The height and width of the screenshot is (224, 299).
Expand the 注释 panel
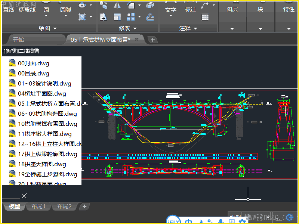(x=188, y=28)
